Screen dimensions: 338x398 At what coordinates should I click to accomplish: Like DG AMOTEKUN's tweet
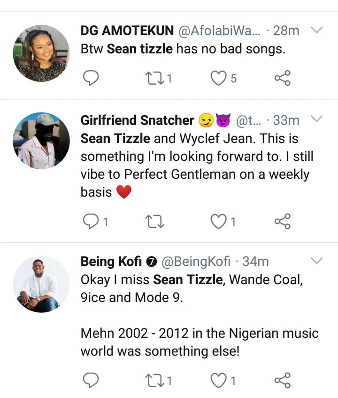coord(218,78)
